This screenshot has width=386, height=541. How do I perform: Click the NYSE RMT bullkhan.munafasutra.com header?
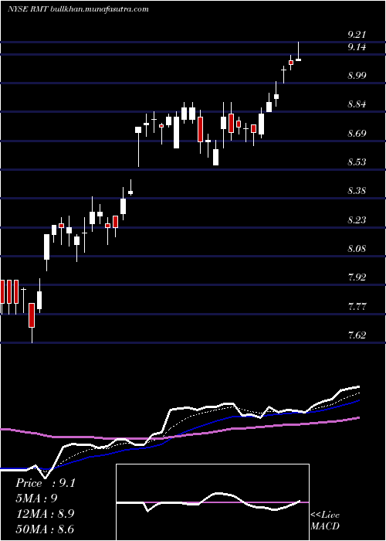click(x=78, y=9)
